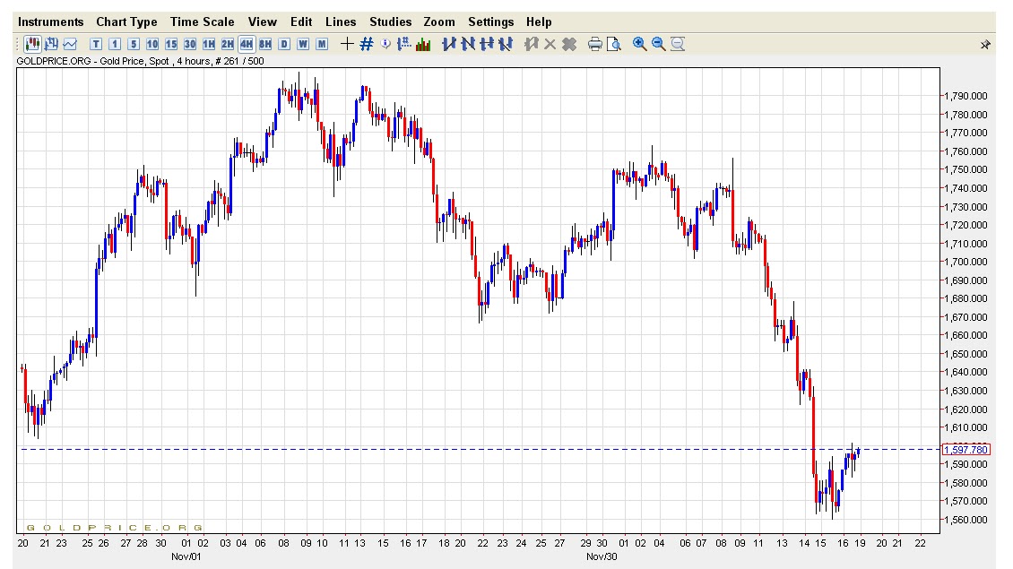Switch to weekly W time scale
The width and height of the screenshot is (1013, 569).
[303, 44]
